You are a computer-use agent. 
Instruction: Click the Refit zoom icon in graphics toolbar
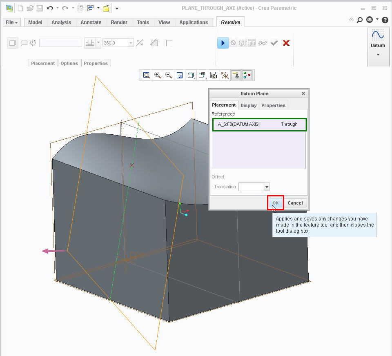(146, 75)
